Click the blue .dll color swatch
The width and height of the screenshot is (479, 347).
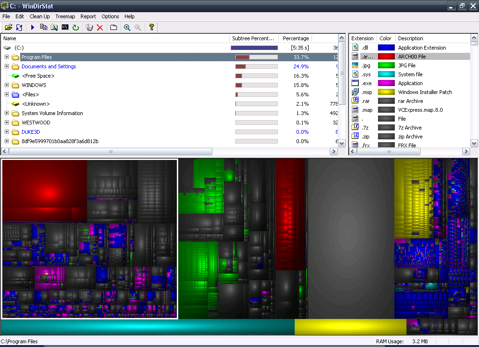coord(385,47)
